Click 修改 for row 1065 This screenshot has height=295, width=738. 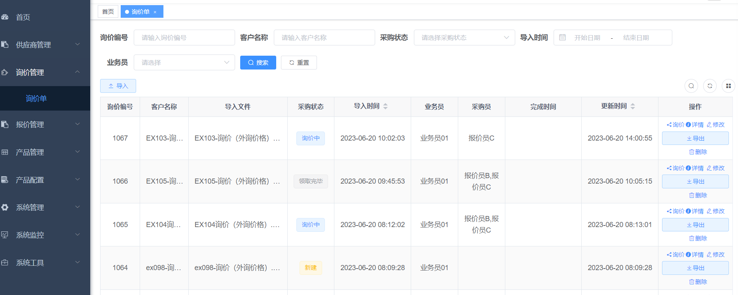click(715, 211)
